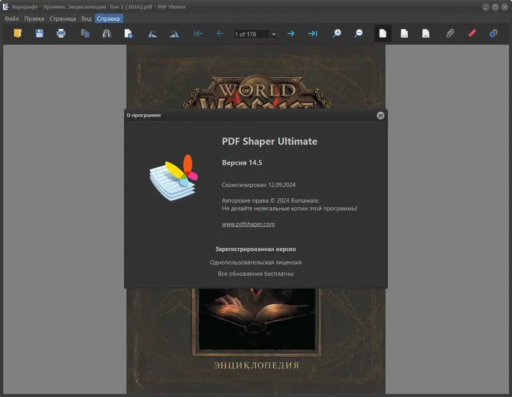Open search with the binoculars icon
Image resolution: width=512 pixels, height=397 pixels.
(x=107, y=33)
